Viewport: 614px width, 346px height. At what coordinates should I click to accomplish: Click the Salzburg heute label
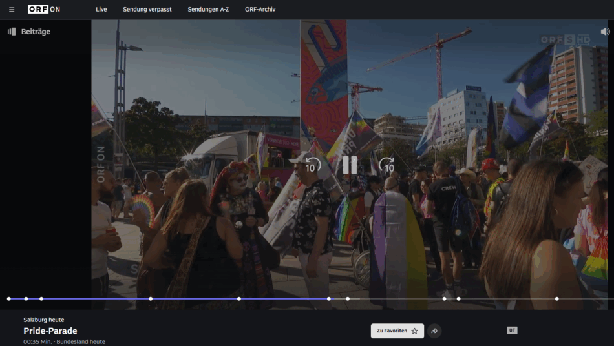44,320
